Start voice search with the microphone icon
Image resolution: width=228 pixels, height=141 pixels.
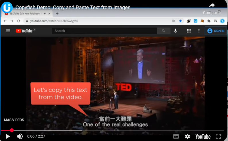[175, 31]
